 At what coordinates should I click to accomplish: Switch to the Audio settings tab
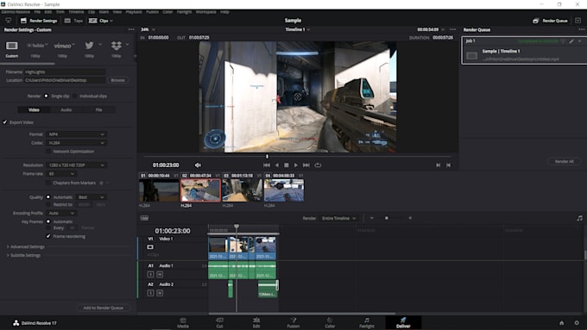point(66,110)
